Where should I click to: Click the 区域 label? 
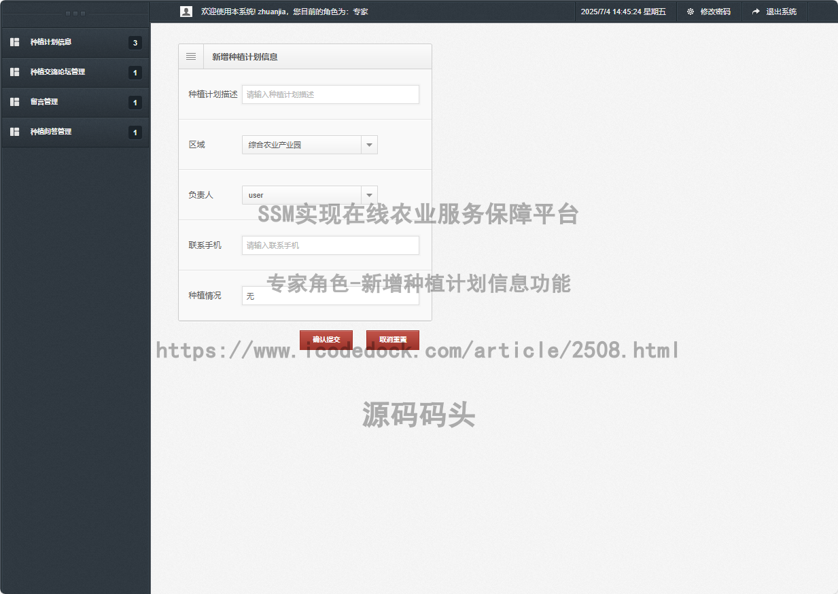197,145
